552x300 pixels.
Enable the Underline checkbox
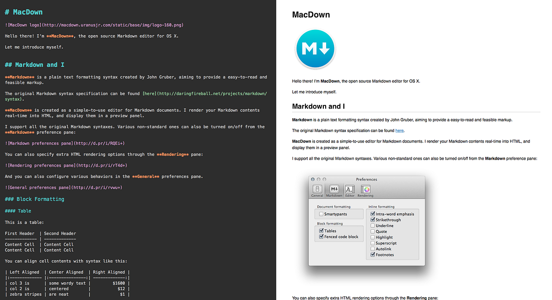pyautogui.click(x=373, y=225)
